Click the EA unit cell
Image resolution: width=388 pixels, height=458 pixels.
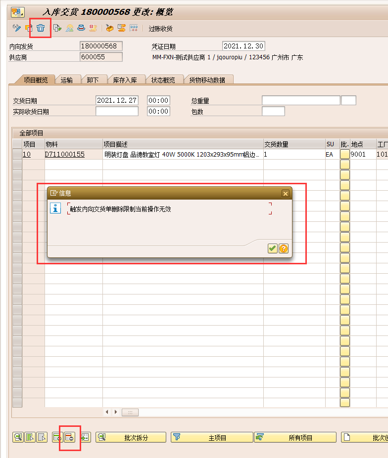tap(333, 154)
